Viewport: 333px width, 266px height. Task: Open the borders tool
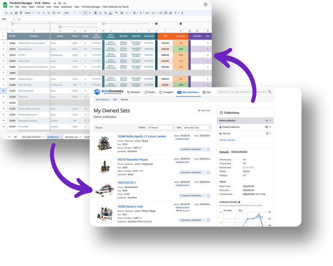122,13
